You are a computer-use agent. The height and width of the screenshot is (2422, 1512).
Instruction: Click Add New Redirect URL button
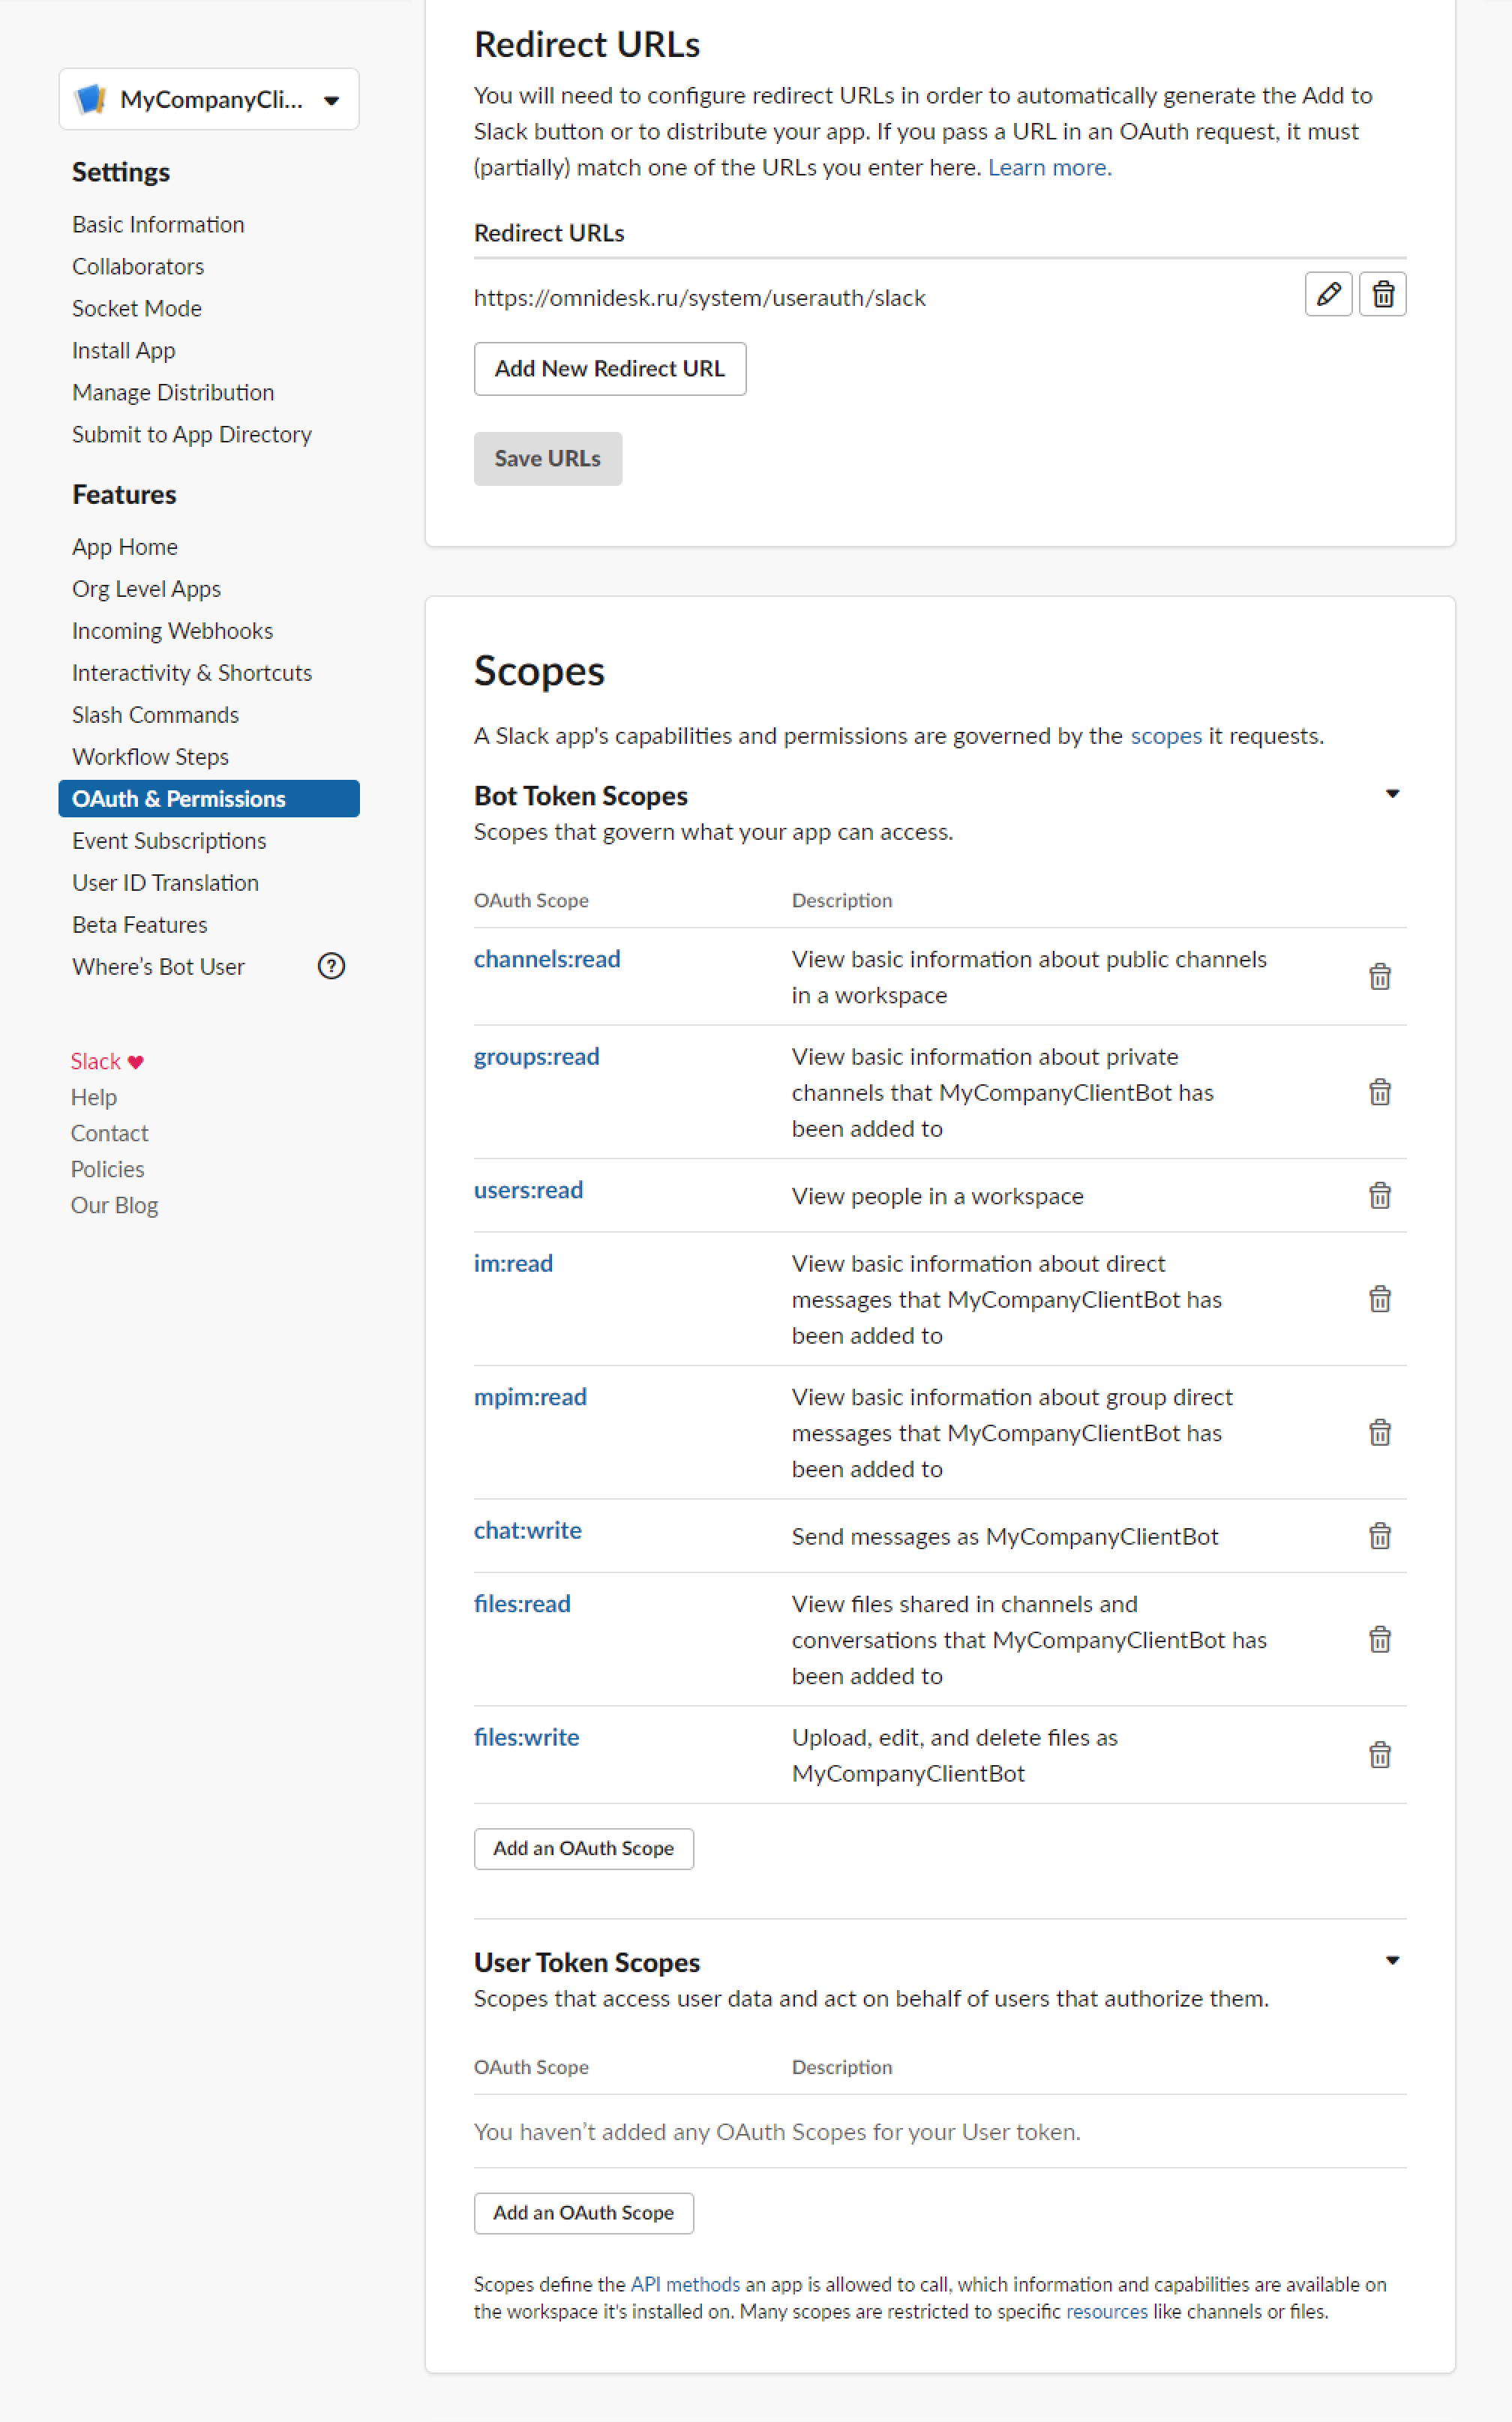coord(610,369)
